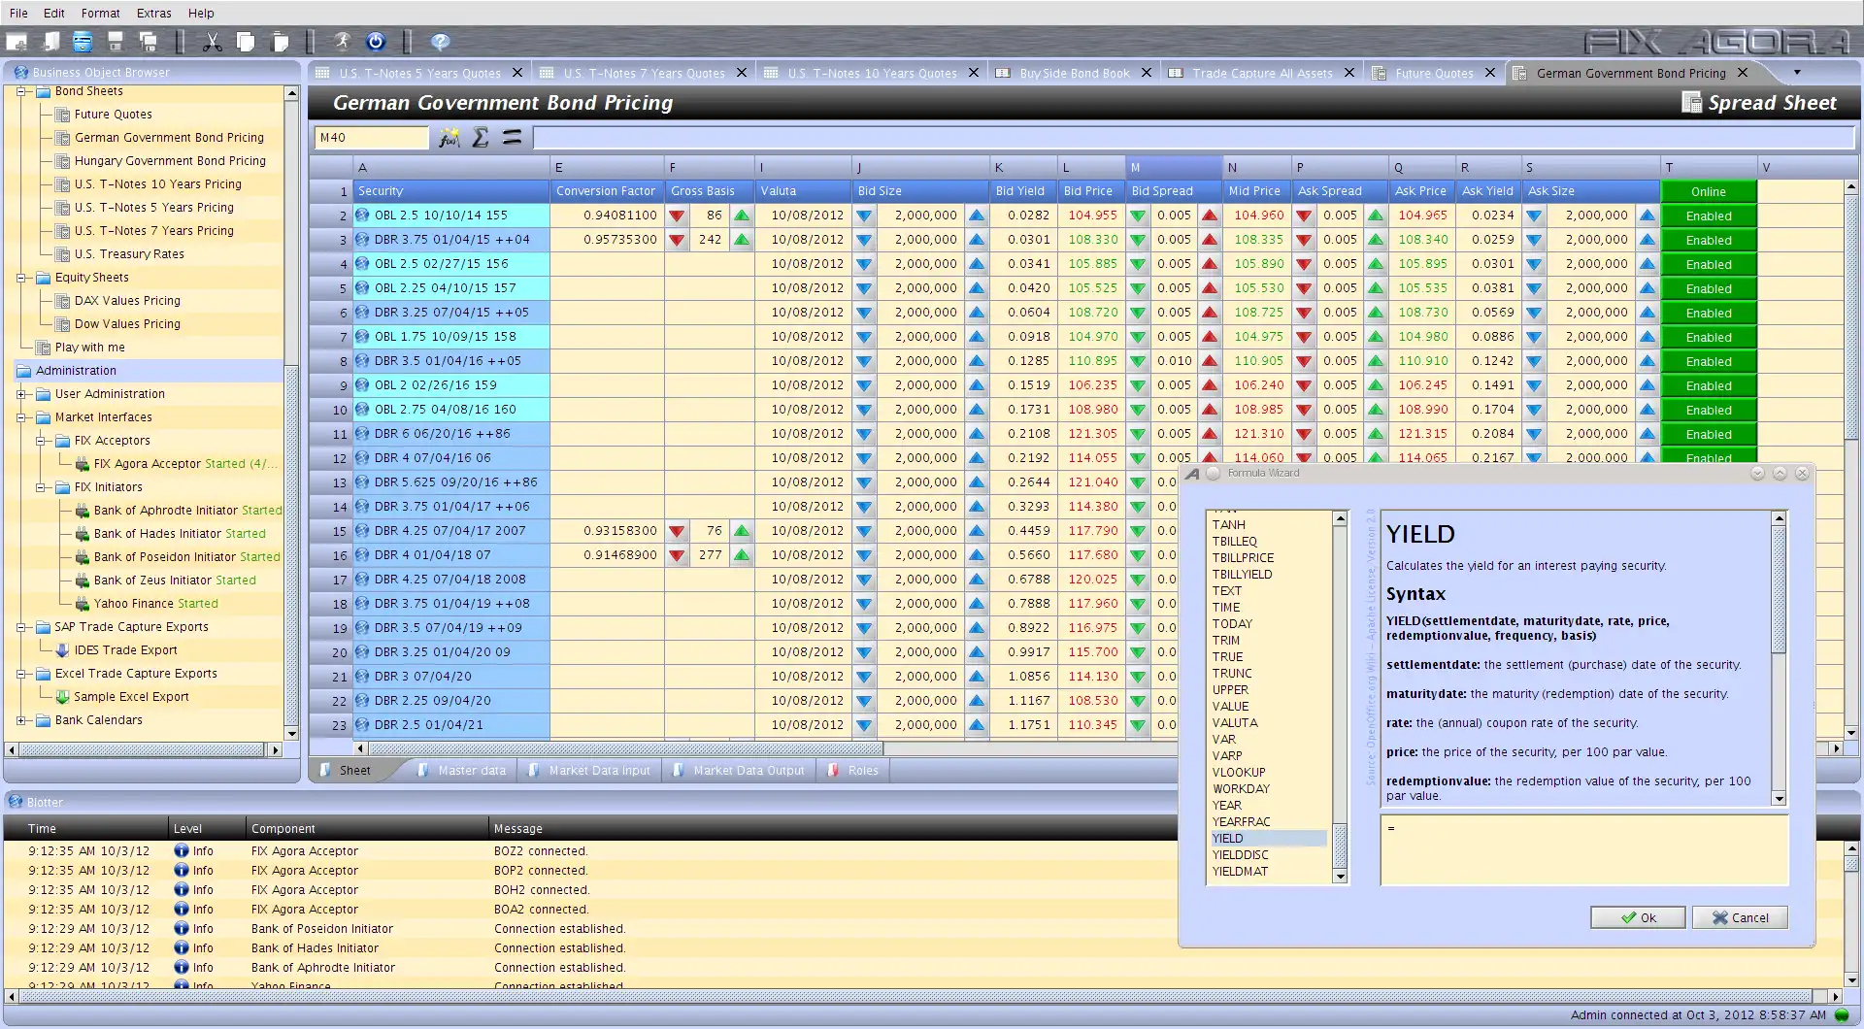Open the Extras menu
Screen dimensions: 1864x1029
pyautogui.click(x=153, y=13)
